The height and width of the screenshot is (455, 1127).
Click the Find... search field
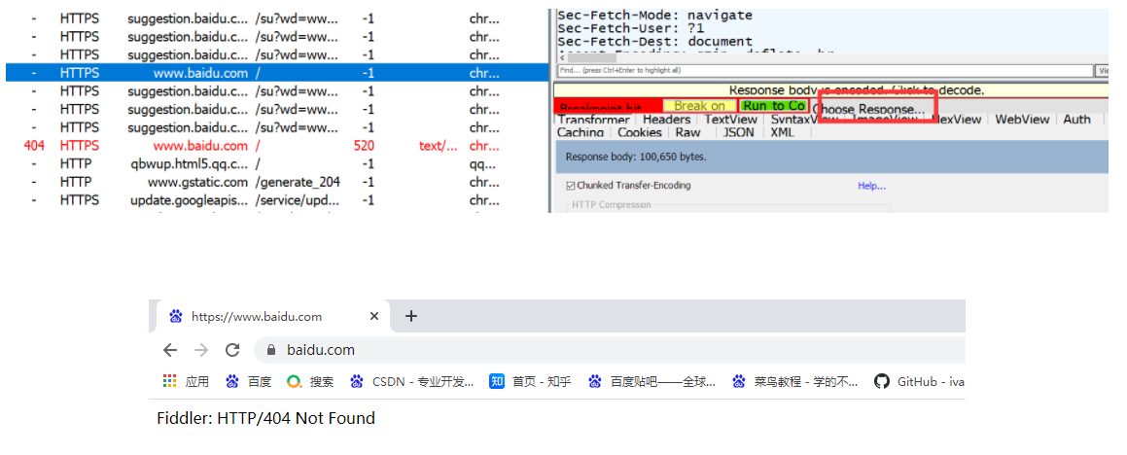(x=825, y=70)
